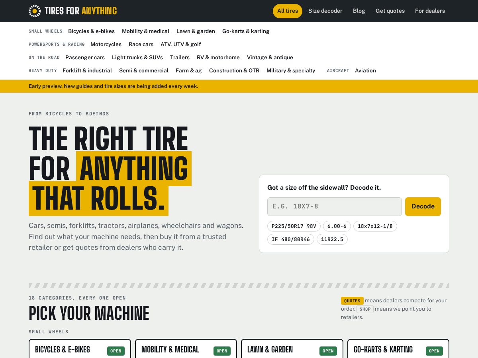Viewport: 478px width, 358px height.
Task: Open RV & motorhome category
Action: 218,57
